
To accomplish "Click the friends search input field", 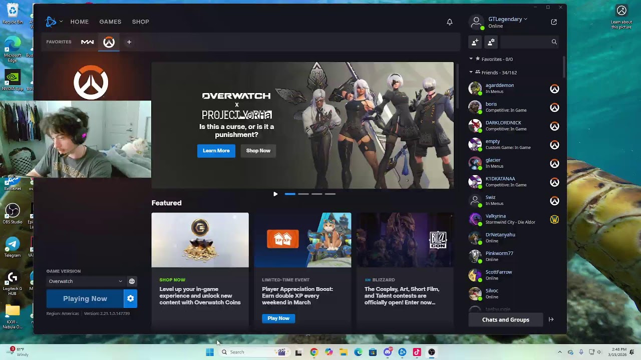I will click(524, 42).
